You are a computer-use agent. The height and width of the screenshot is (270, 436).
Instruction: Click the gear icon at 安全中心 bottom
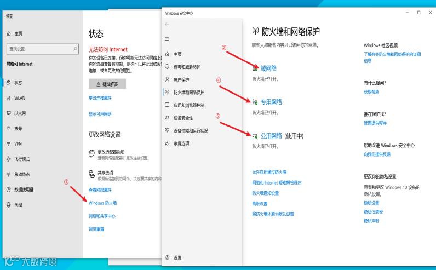point(167,257)
